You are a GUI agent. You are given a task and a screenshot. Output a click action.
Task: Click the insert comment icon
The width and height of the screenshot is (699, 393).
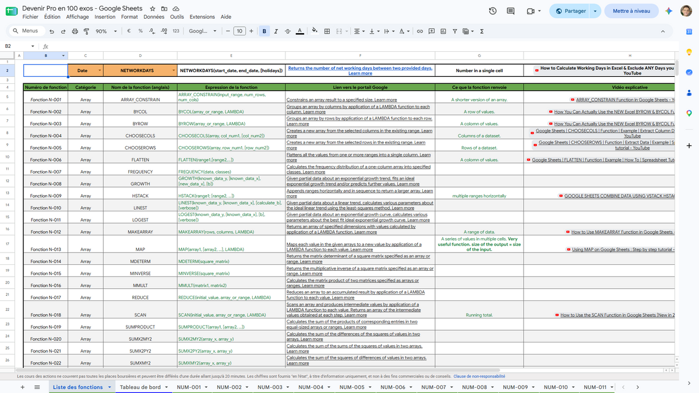432,31
